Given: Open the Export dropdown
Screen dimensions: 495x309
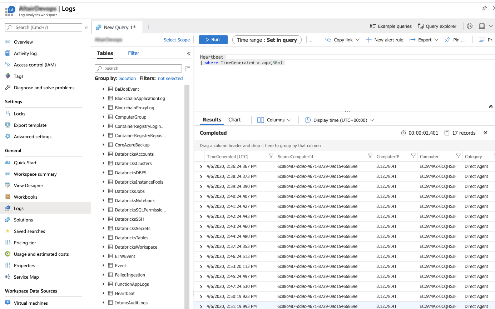Looking at the screenshot, I should [x=424, y=40].
